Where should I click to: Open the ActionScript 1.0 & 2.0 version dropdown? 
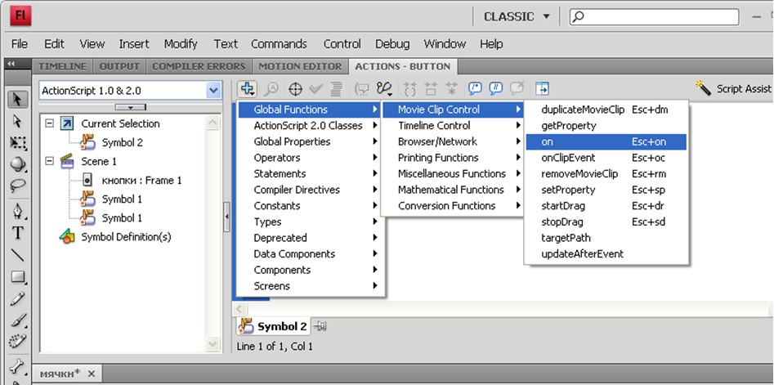(x=129, y=91)
